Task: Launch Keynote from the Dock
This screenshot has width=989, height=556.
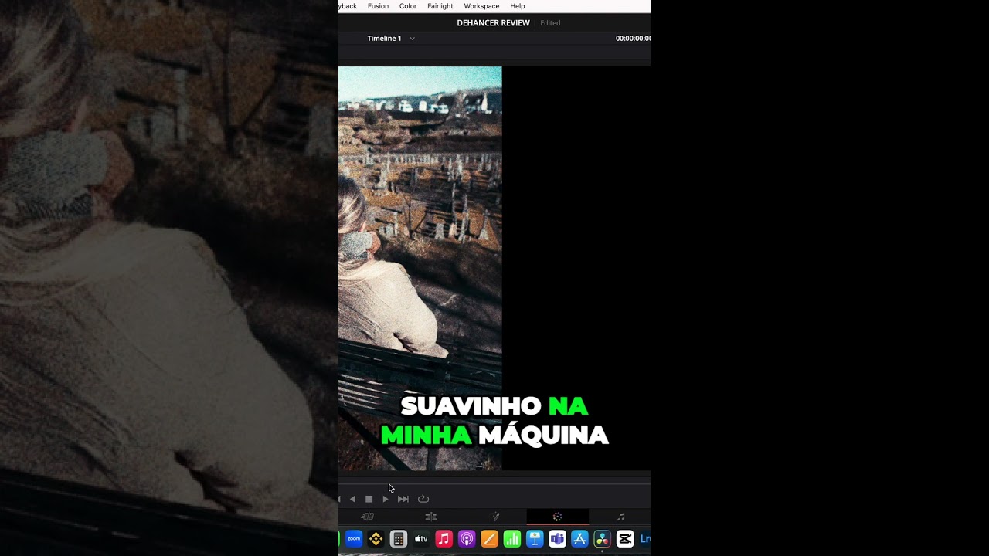Action: [x=535, y=539]
